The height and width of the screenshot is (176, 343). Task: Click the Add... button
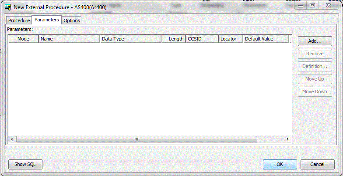click(315, 41)
